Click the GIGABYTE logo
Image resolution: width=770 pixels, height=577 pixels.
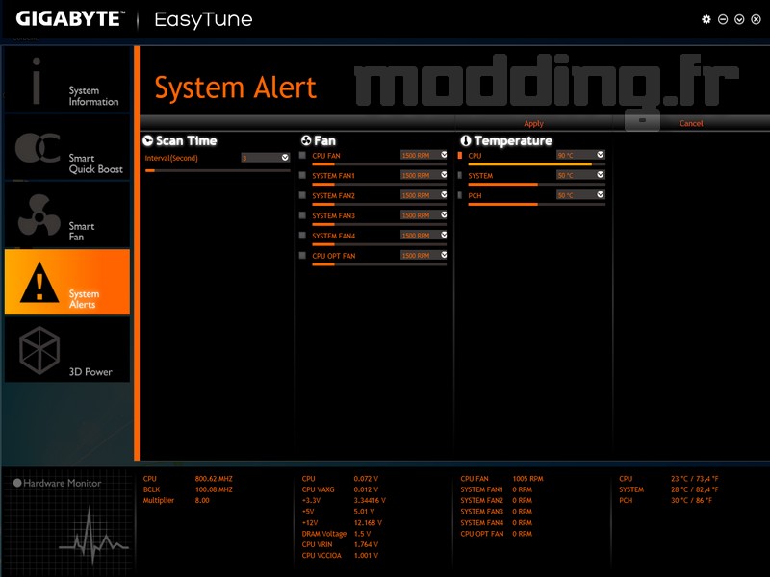(69, 19)
